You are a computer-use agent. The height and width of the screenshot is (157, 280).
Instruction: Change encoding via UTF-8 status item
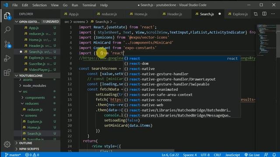pos(205,155)
